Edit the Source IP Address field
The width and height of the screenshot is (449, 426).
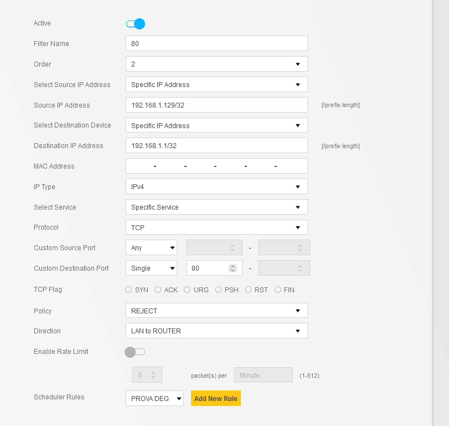click(x=216, y=105)
